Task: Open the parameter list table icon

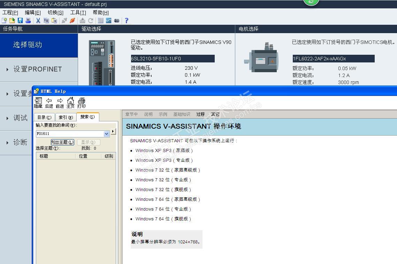Action: click(x=100, y=21)
